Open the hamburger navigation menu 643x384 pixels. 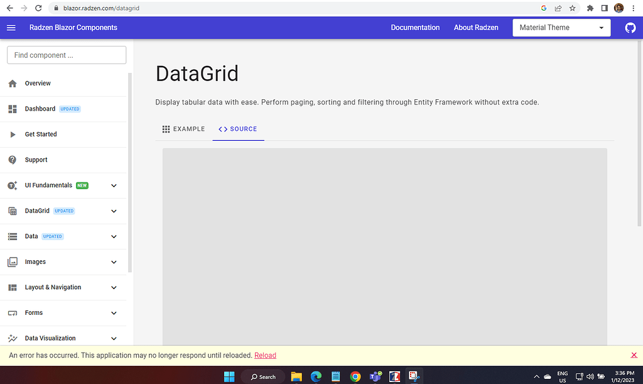click(x=11, y=28)
